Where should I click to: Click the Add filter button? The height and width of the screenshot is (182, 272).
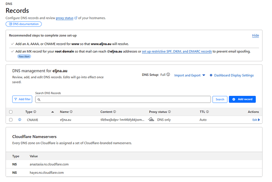click(22, 99)
